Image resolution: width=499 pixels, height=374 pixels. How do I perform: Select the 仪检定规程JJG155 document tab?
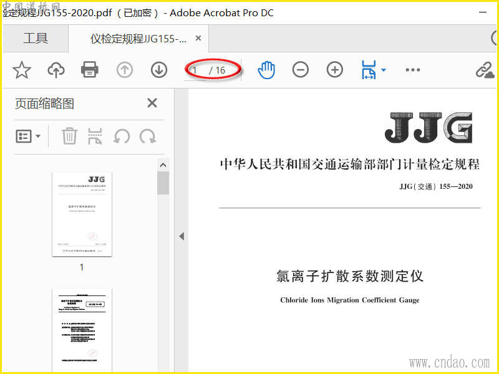click(138, 39)
